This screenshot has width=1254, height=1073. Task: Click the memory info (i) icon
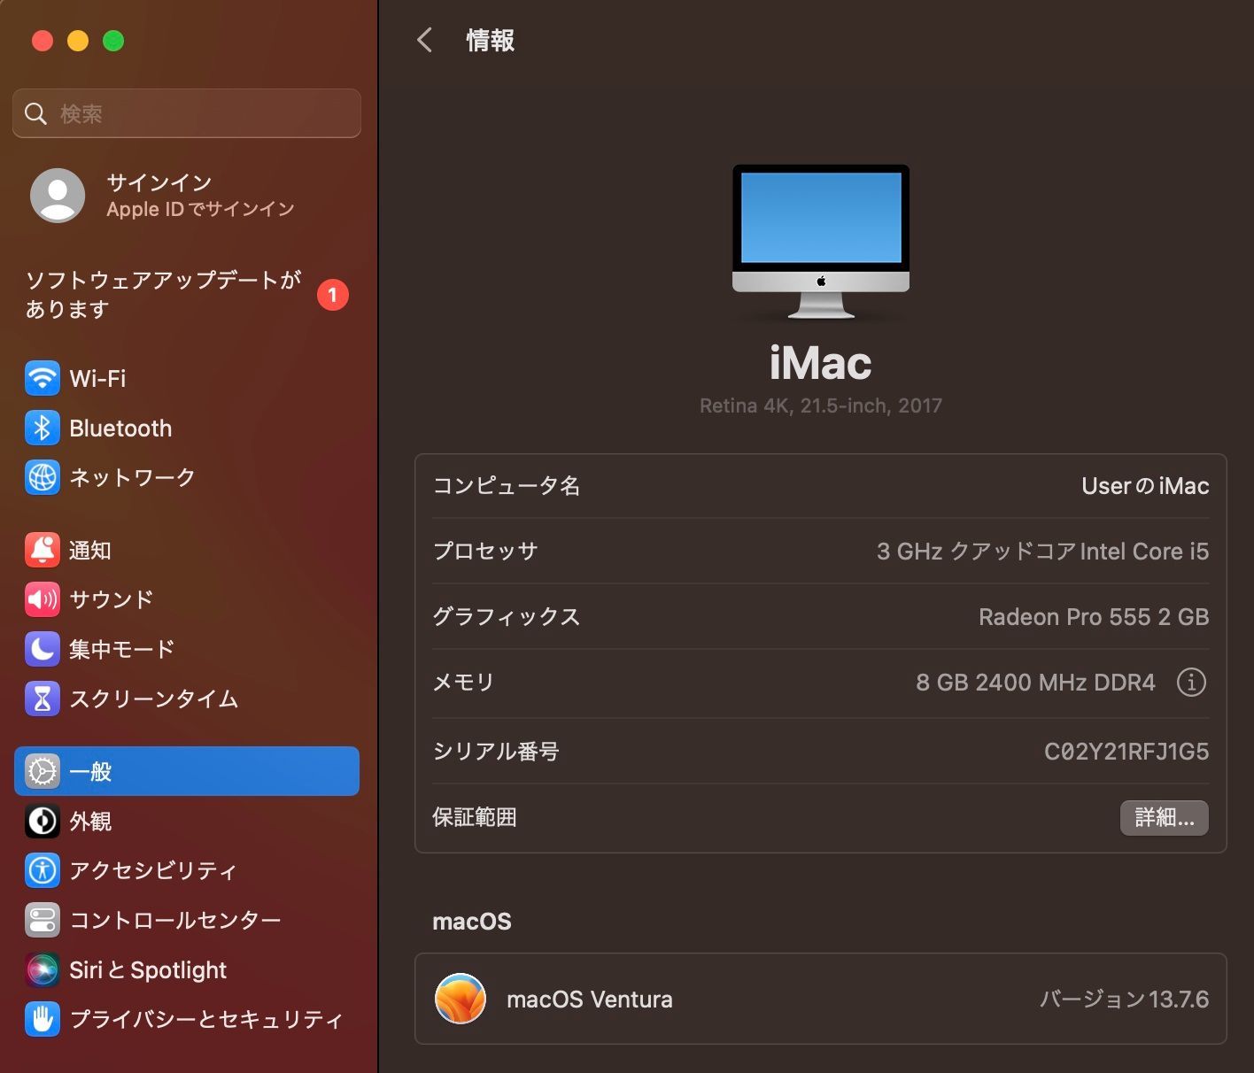coord(1191,682)
